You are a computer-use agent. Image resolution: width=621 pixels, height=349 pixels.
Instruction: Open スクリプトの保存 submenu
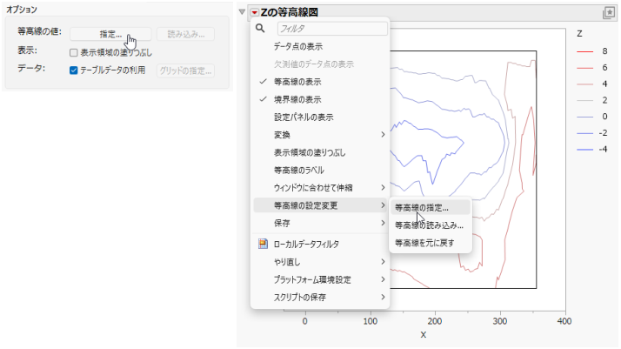[x=320, y=297]
